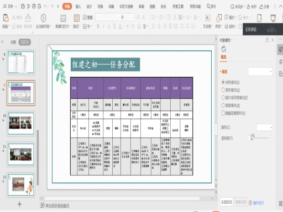Click the lock icon on Object Properties panel
The height and width of the screenshot is (212, 283).
pyautogui.click(x=267, y=40)
